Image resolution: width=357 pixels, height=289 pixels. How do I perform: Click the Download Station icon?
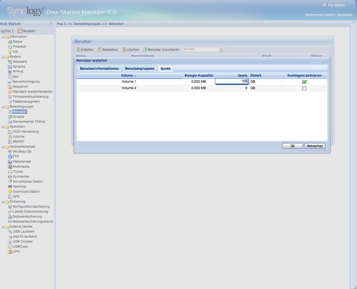point(10,192)
